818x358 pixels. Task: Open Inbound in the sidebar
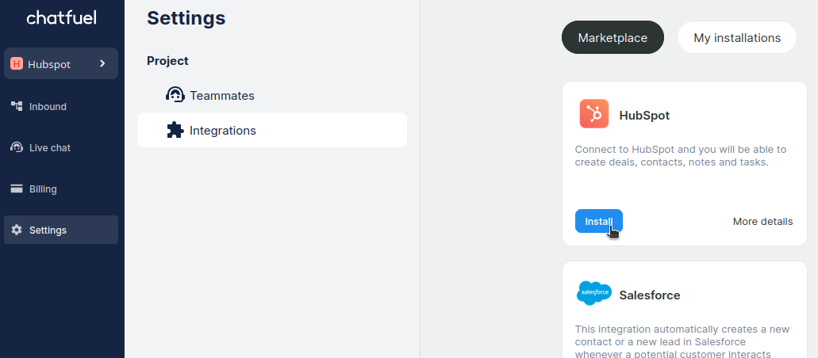[48, 107]
